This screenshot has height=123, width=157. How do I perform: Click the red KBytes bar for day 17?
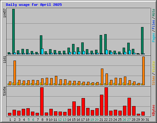pos(83,107)
